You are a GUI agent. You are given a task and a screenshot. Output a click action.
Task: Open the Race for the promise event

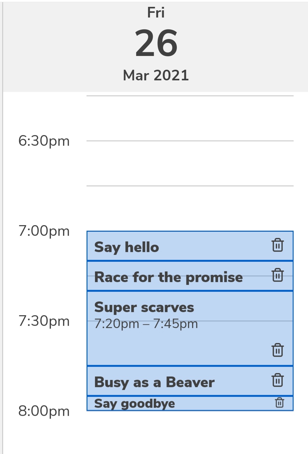coord(168,277)
